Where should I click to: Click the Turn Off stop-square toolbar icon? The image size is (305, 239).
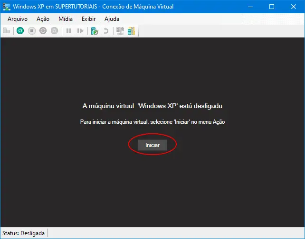[32, 31]
